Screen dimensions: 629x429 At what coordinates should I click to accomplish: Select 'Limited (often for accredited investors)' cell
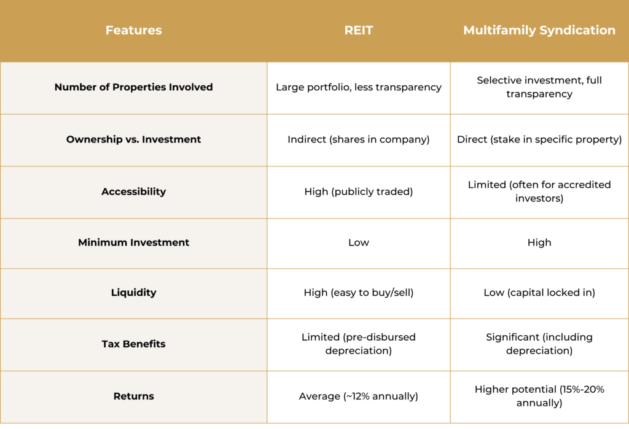coord(539,191)
